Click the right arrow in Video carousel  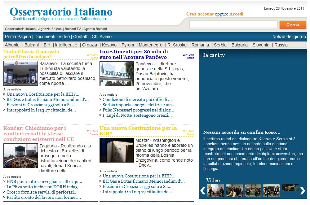pyautogui.click(x=302, y=191)
